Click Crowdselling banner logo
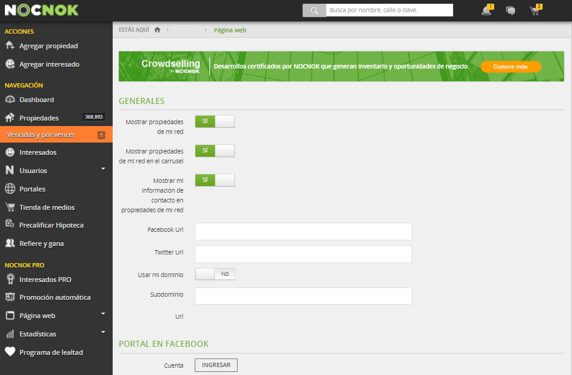This screenshot has height=375, width=572. [171, 66]
